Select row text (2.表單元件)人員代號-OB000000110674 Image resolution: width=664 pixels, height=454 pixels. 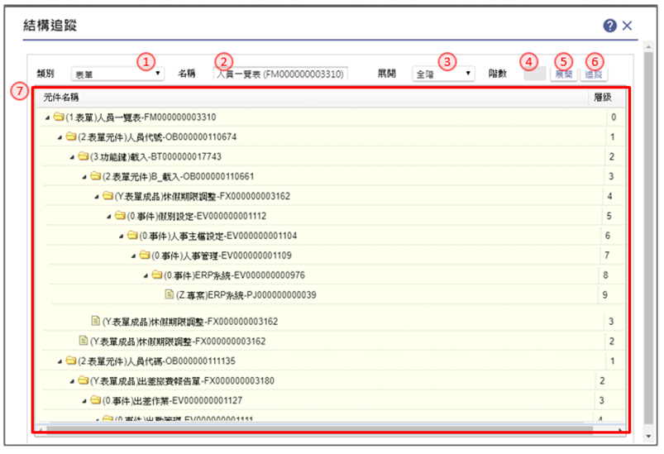(157, 137)
